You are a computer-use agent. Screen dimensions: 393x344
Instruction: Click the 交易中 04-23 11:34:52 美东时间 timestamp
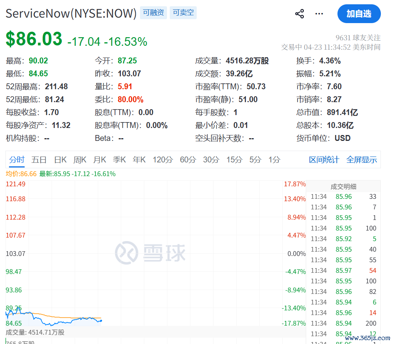pyautogui.click(x=330, y=47)
